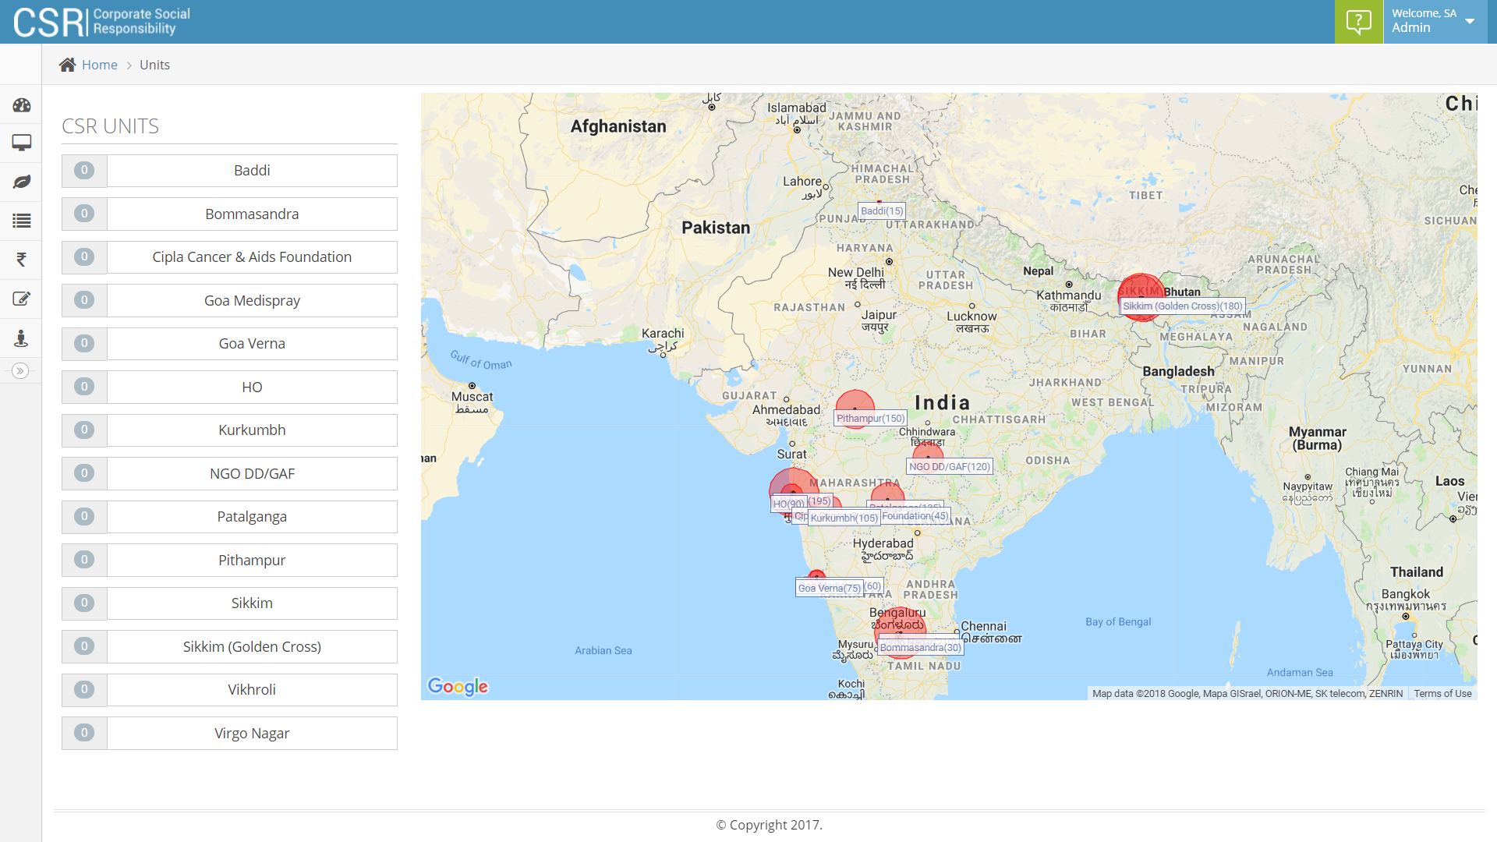This screenshot has height=842, width=1497.
Task: Open the dashboard gauge icon in sidebar
Action: (x=21, y=104)
